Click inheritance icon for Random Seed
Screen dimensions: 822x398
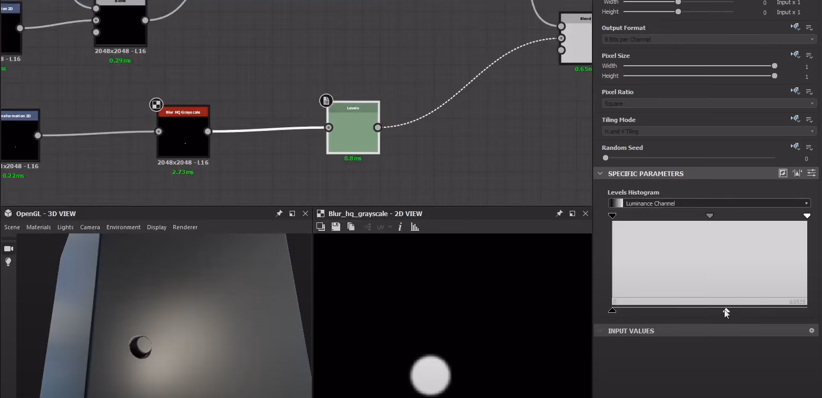(x=795, y=147)
